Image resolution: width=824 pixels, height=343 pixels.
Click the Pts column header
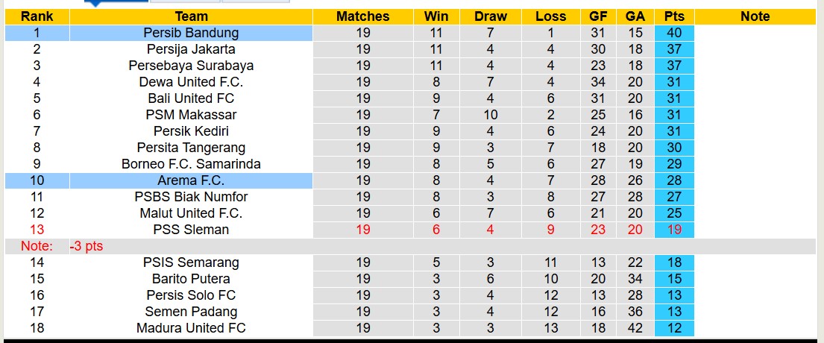[x=674, y=16]
